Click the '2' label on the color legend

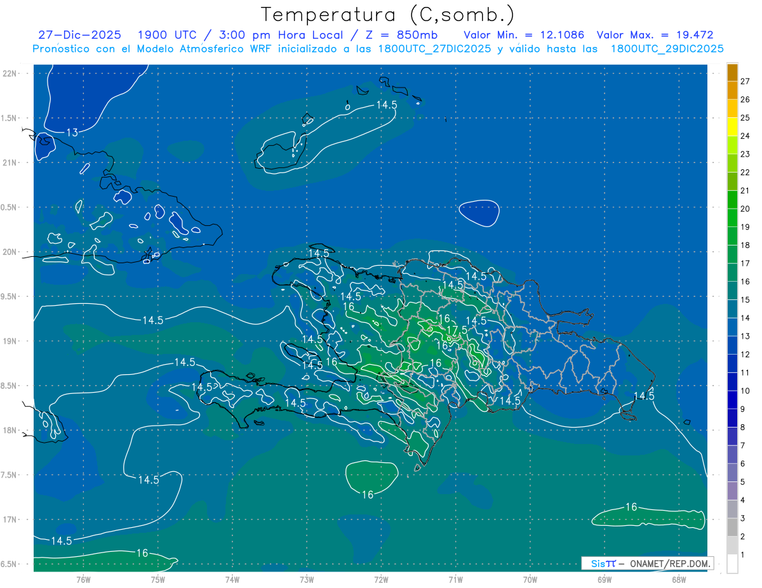point(743,537)
